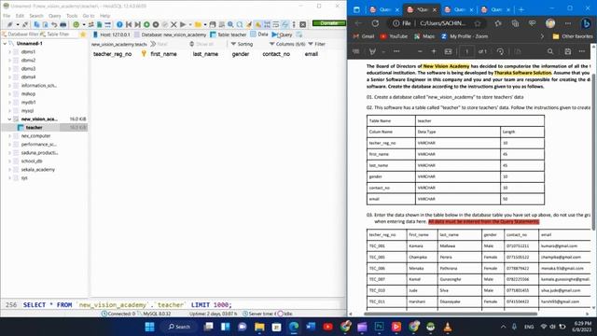Image resolution: width=597 pixels, height=336 pixels.
Task: Open the YouTube favorite link in Edge
Action: pos(394,36)
